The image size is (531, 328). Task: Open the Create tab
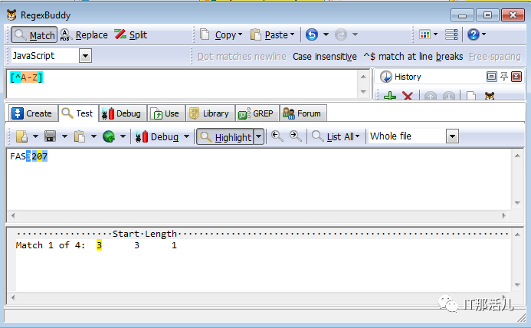click(x=32, y=113)
